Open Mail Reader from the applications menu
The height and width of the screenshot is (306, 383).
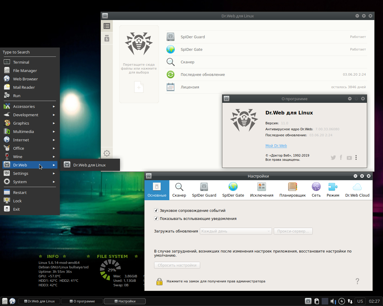[x=30, y=87]
